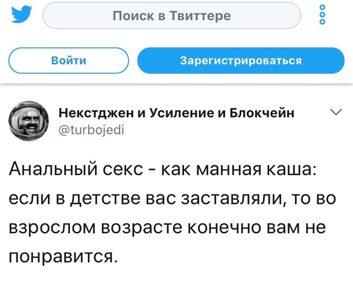The image size is (353, 284).
Task: Click the Twitter bird logo
Action: click(x=21, y=16)
